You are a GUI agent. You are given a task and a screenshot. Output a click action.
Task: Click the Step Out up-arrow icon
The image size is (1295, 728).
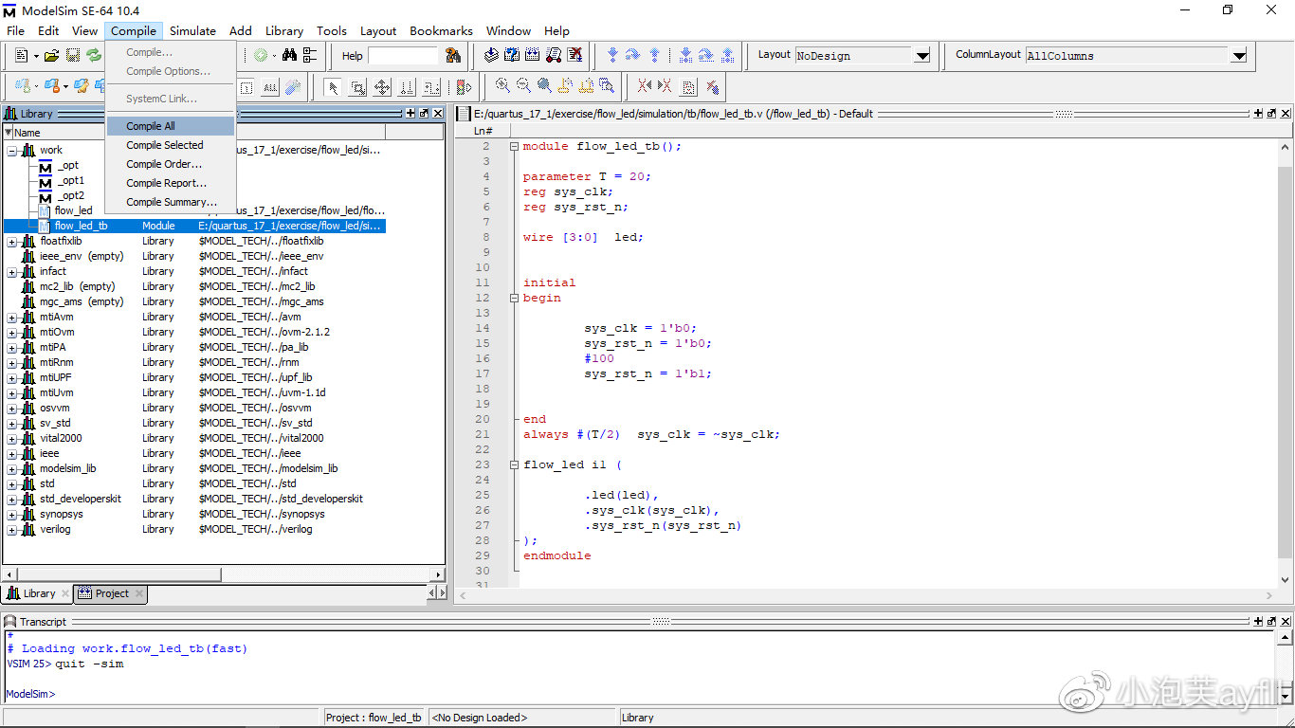(x=654, y=55)
